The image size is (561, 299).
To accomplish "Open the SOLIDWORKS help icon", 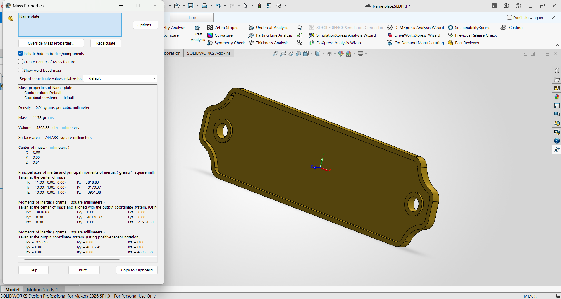I will pyautogui.click(x=518, y=6).
